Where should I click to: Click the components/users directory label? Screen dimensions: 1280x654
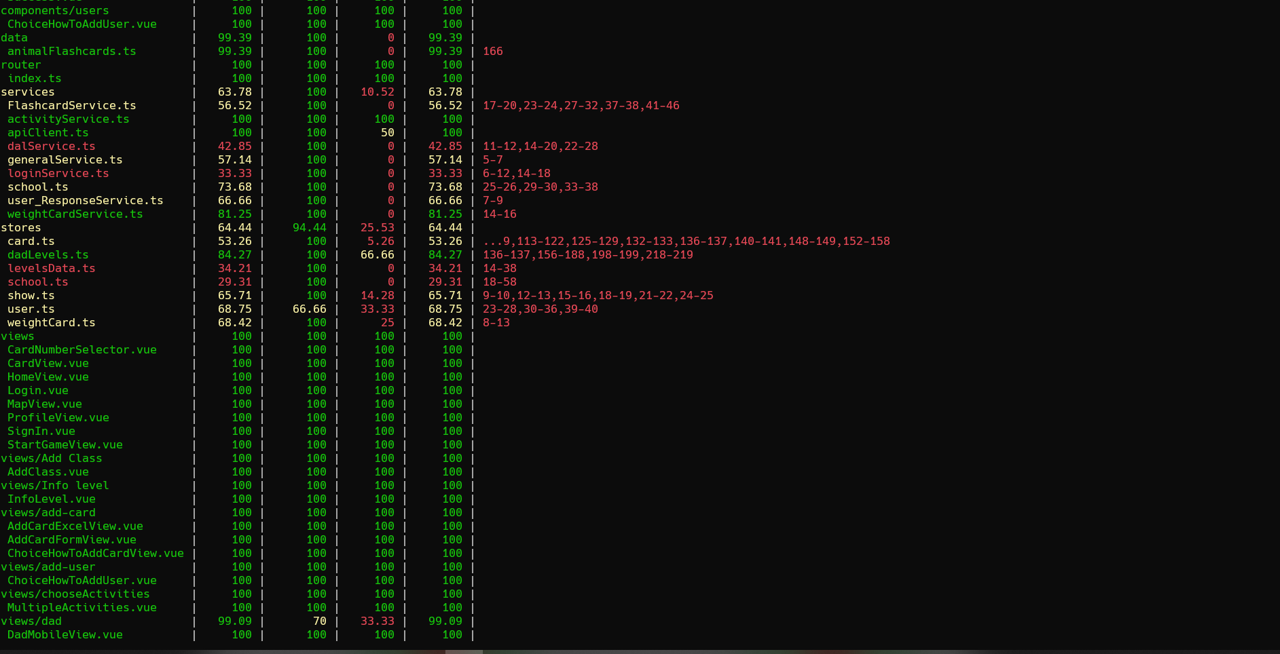[x=55, y=11]
